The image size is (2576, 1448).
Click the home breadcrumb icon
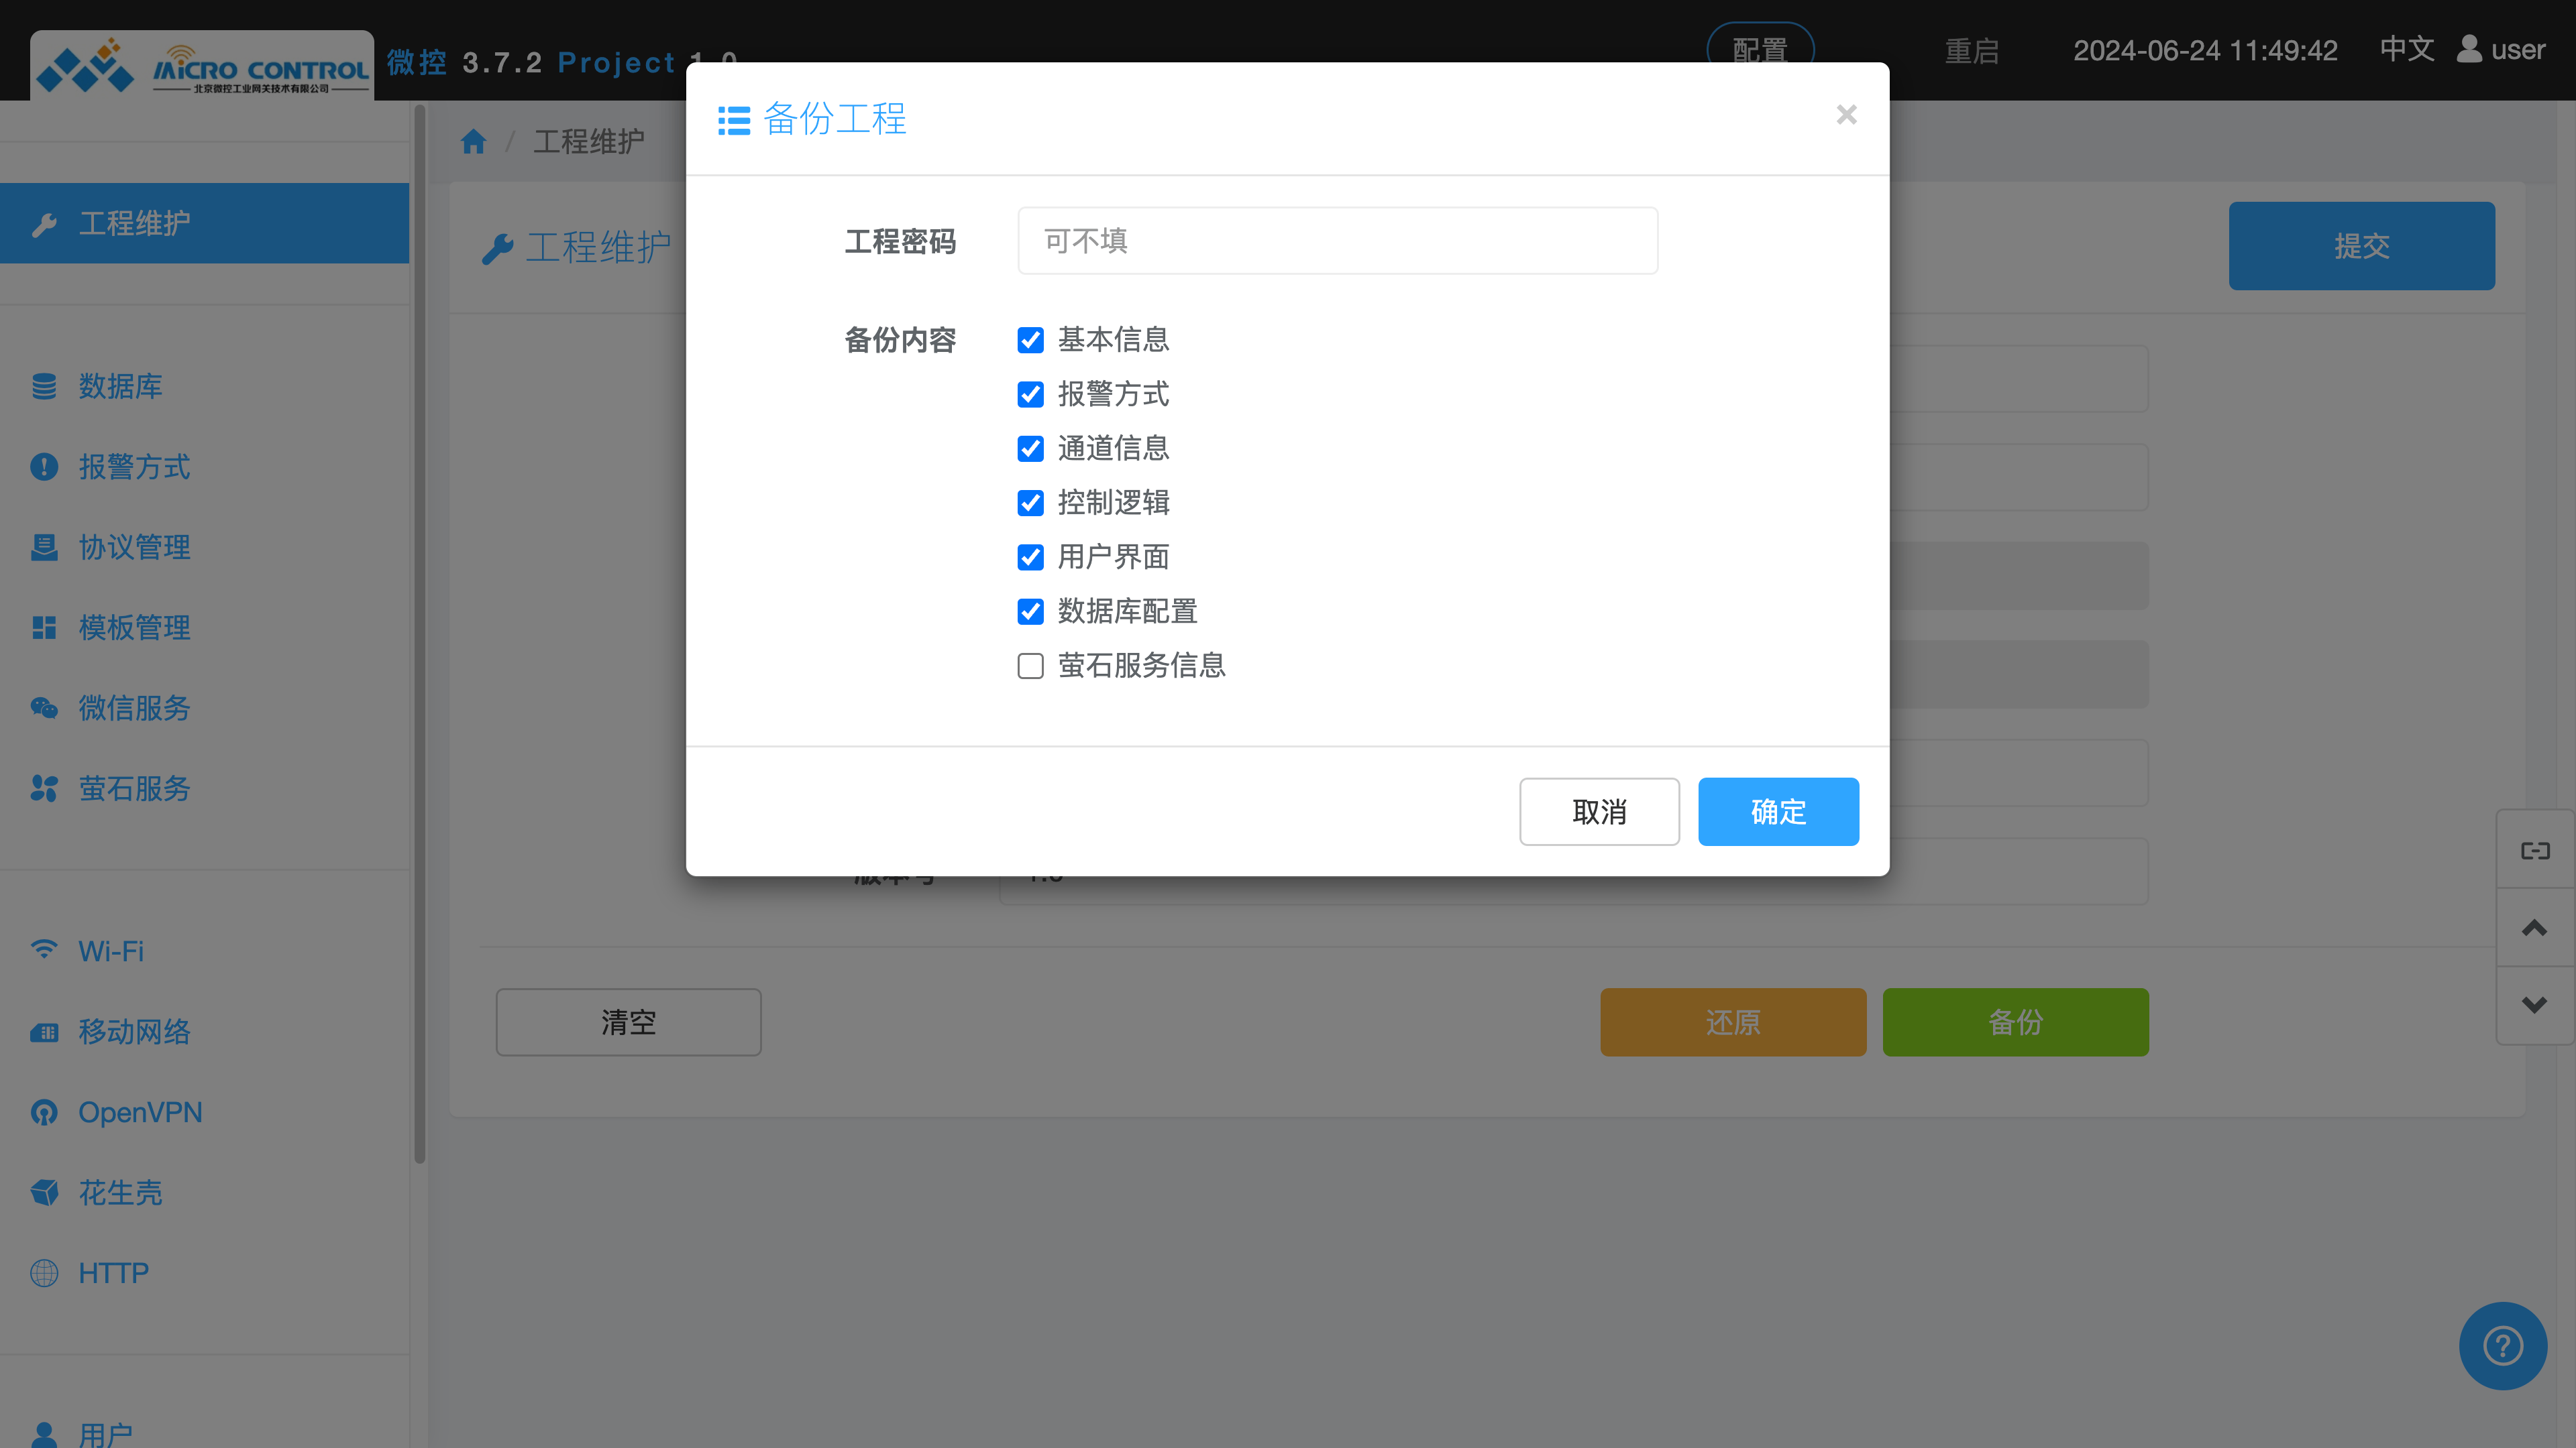coord(473,141)
